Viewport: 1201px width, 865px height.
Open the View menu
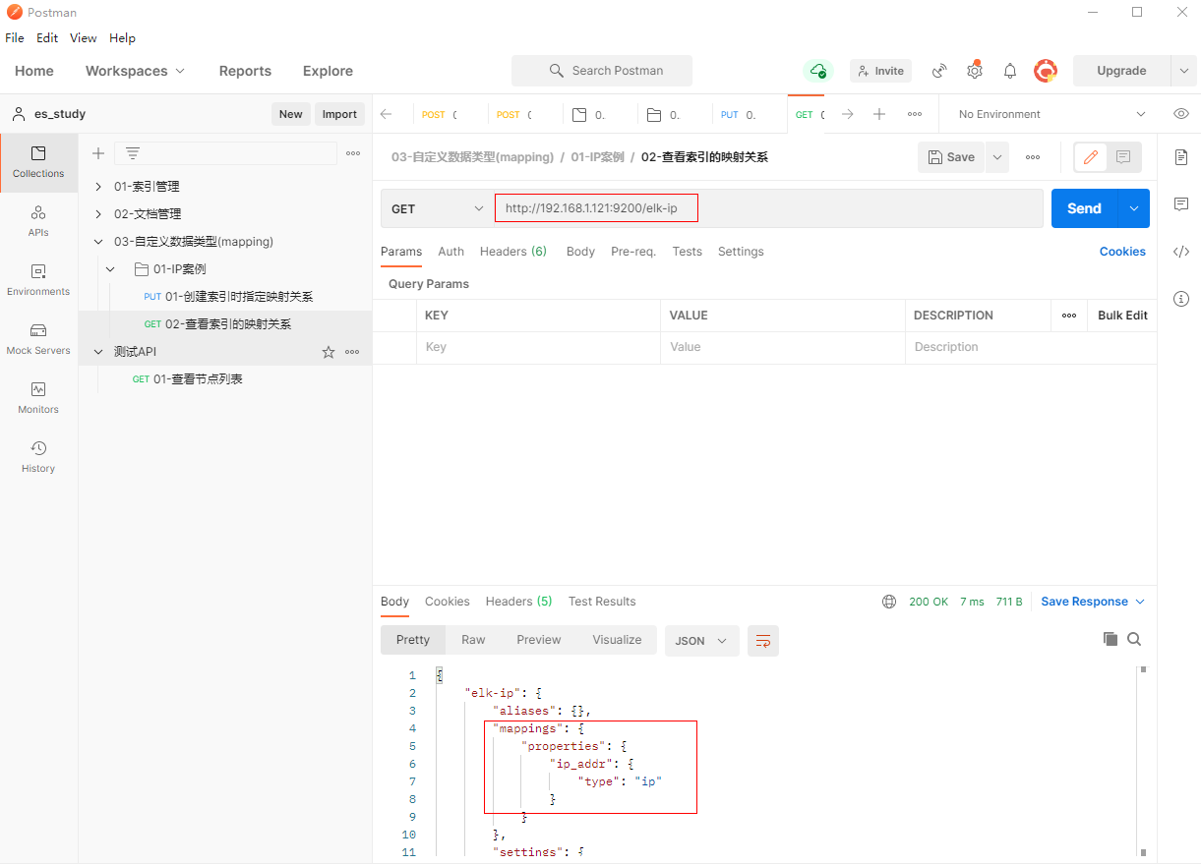(84, 38)
